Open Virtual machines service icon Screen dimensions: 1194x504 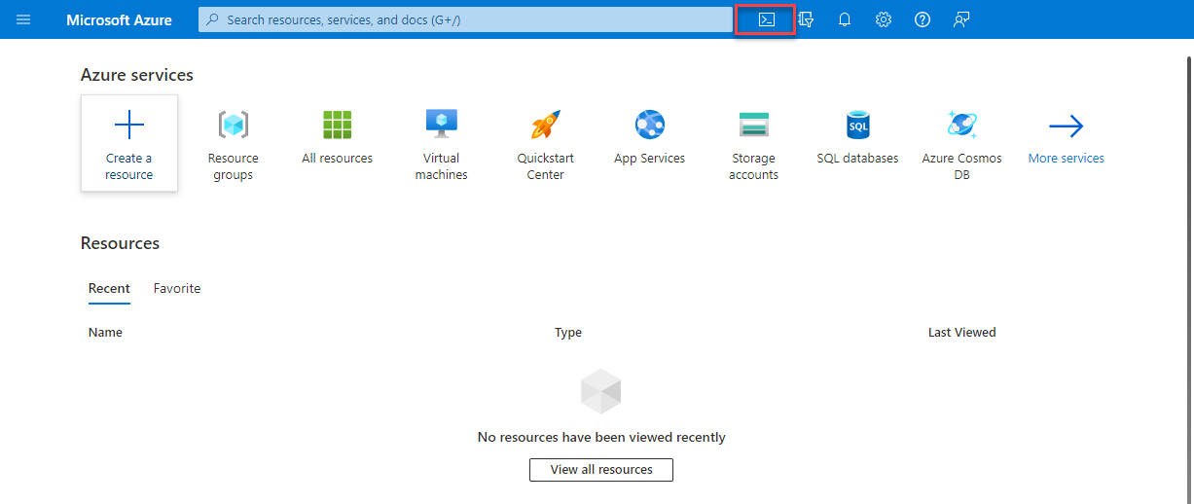tap(442, 124)
